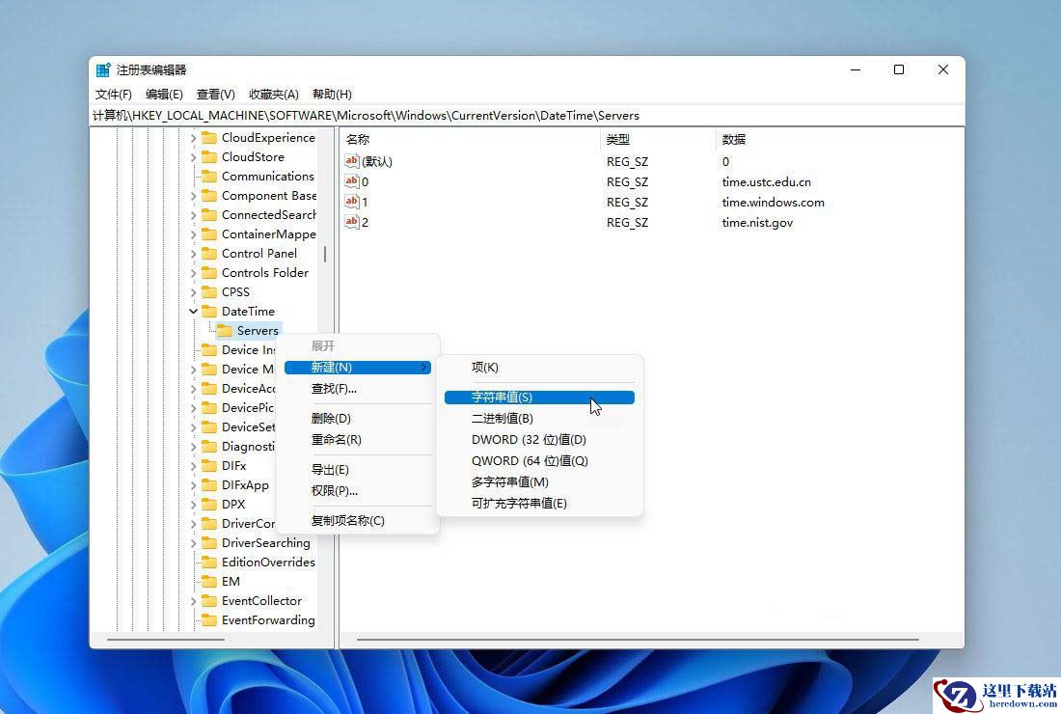Expand the CloudExperience tree node
The width and height of the screenshot is (1061, 714).
tap(194, 138)
